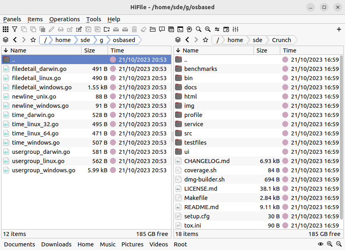Viewport: 345px width, 250px height.
Task: Click the dashed selection squares toolbar icon
Action: 24,29
